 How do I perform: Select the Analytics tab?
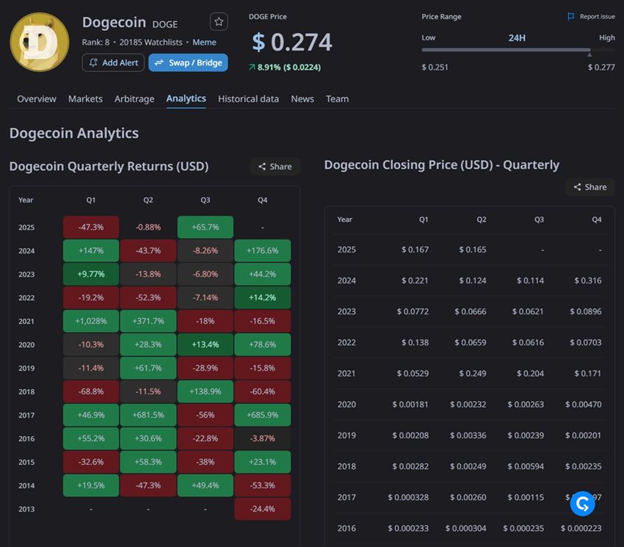pyautogui.click(x=186, y=98)
